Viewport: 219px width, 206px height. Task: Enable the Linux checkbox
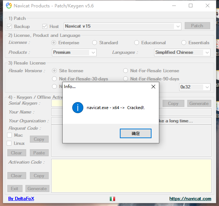tap(9, 143)
